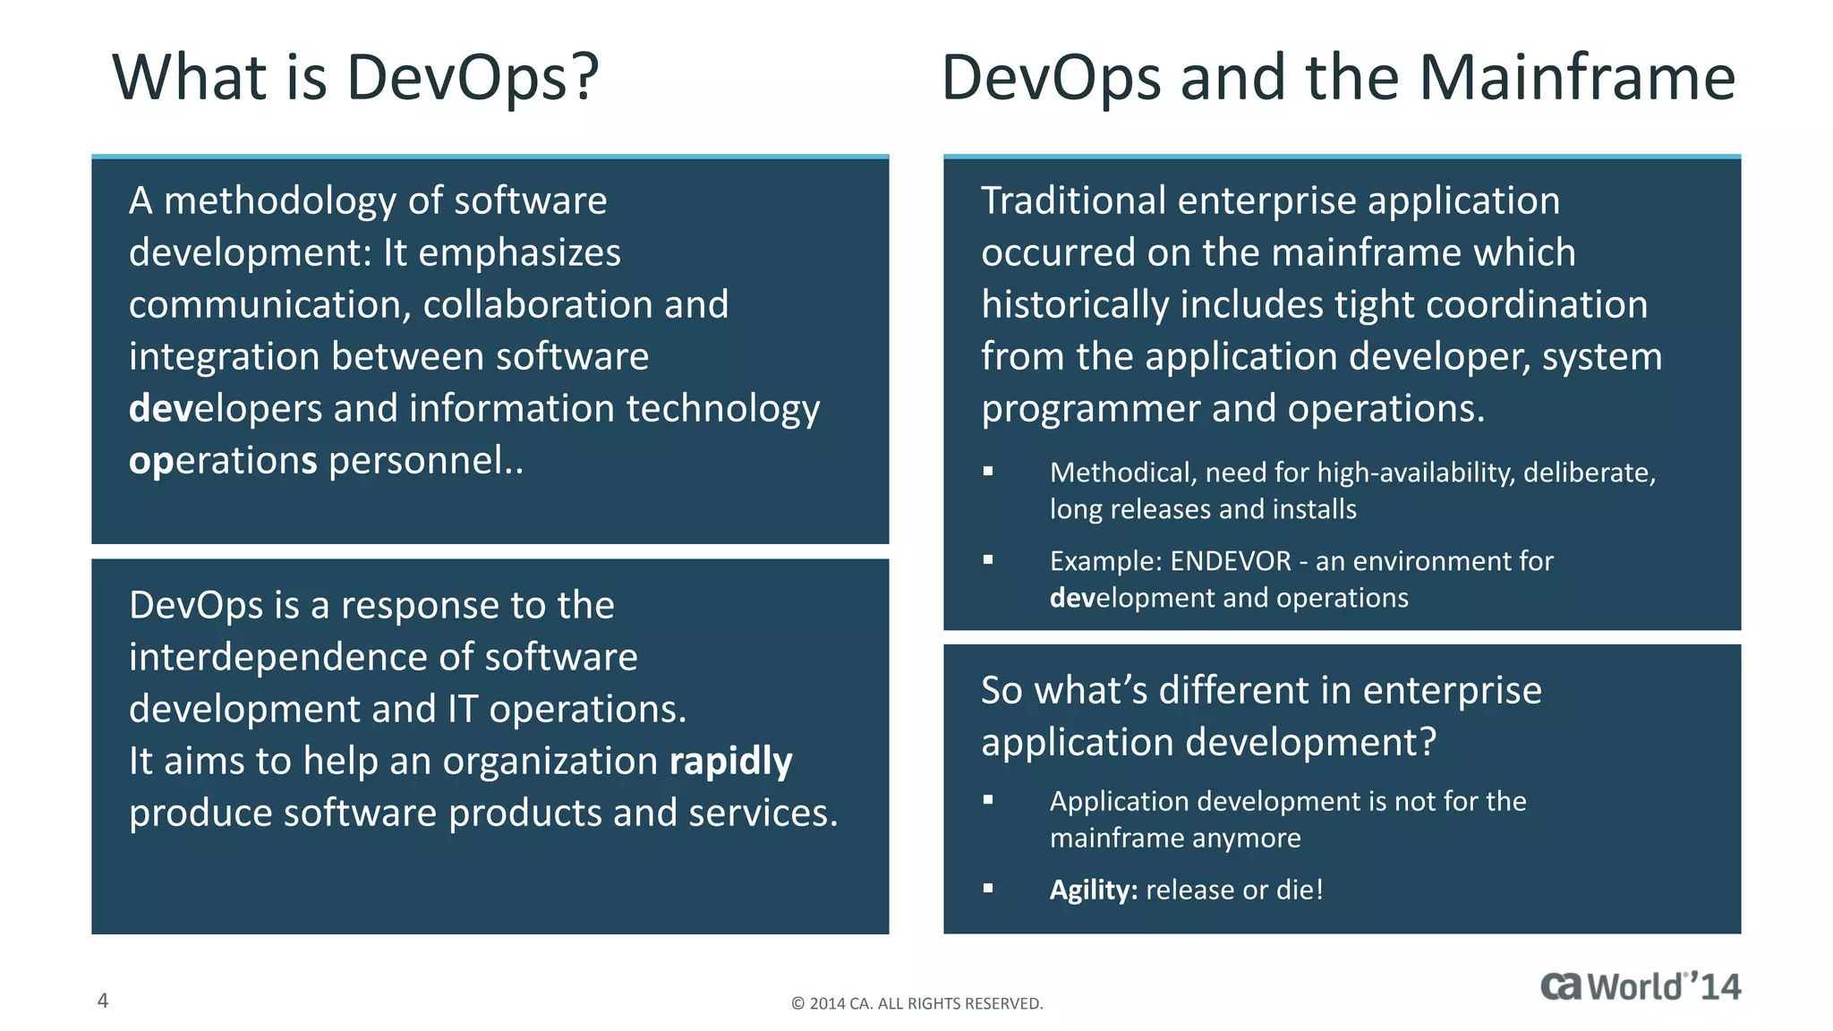Click the copyright 2014 CA footer text
The height and width of the screenshot is (1031, 1833).
(x=916, y=1003)
